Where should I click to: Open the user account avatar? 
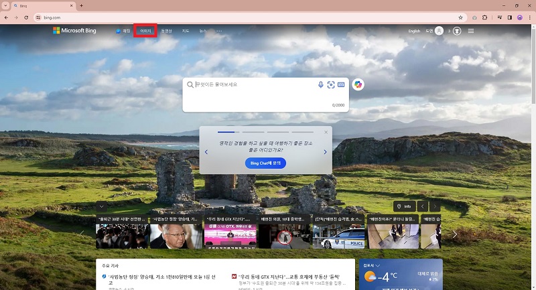point(439,31)
